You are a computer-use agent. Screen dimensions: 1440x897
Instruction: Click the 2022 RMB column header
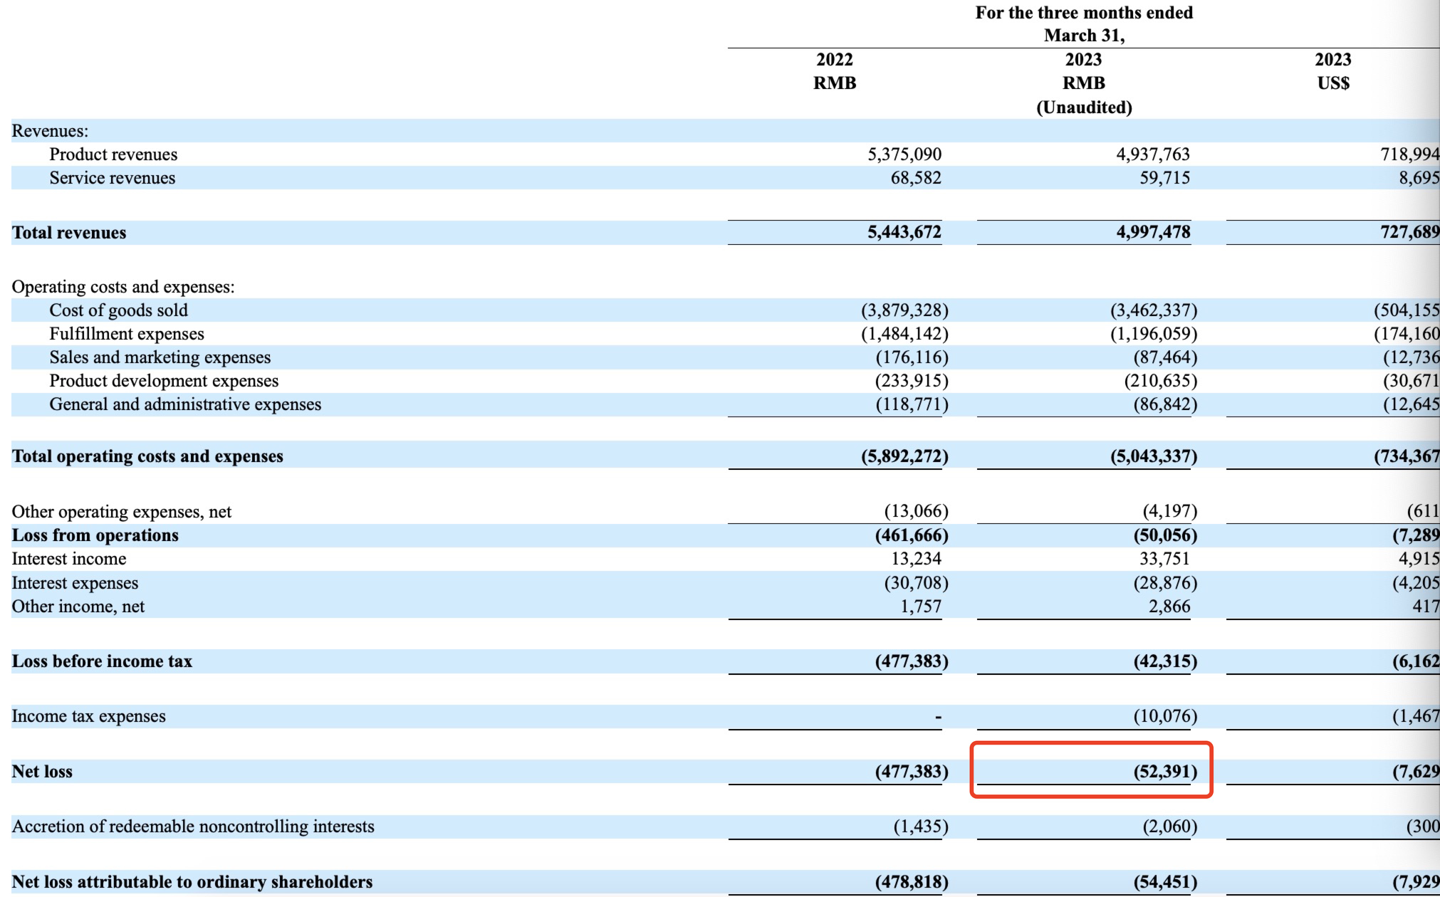click(835, 71)
